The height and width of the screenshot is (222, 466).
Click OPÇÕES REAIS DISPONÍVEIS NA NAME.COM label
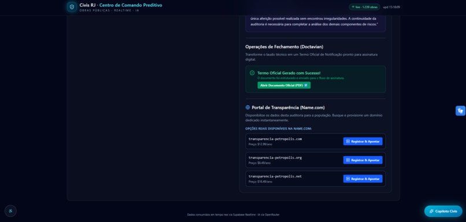pyautogui.click(x=278, y=129)
